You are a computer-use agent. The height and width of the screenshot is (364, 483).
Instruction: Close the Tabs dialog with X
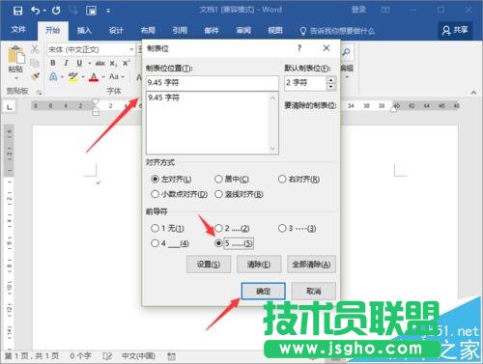[327, 48]
